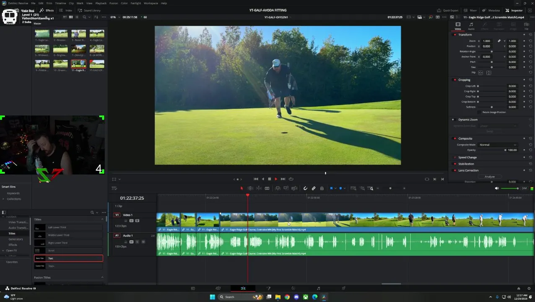The image size is (535, 302).
Task: Click the DIM audio button
Action: tap(524, 188)
